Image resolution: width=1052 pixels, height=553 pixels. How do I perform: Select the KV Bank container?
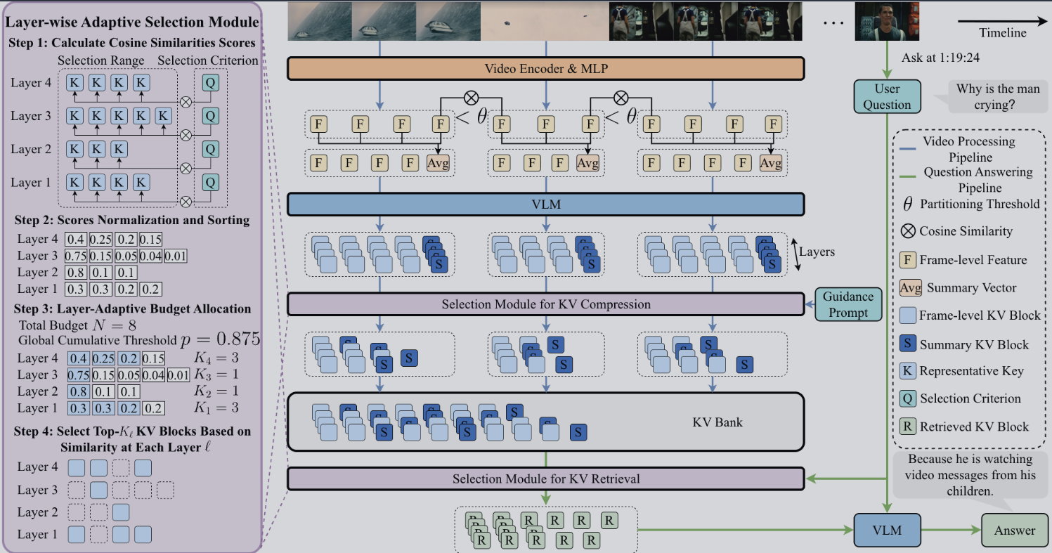[545, 422]
